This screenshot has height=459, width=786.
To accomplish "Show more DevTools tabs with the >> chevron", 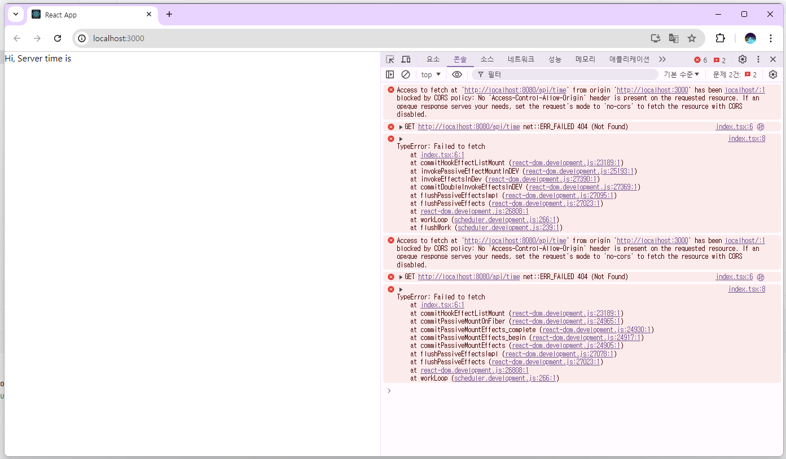I will click(662, 59).
